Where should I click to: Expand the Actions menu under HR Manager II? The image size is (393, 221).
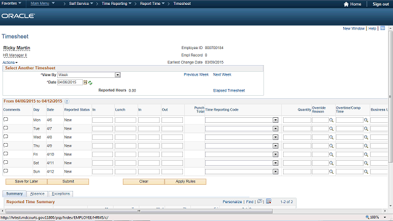click(x=10, y=63)
